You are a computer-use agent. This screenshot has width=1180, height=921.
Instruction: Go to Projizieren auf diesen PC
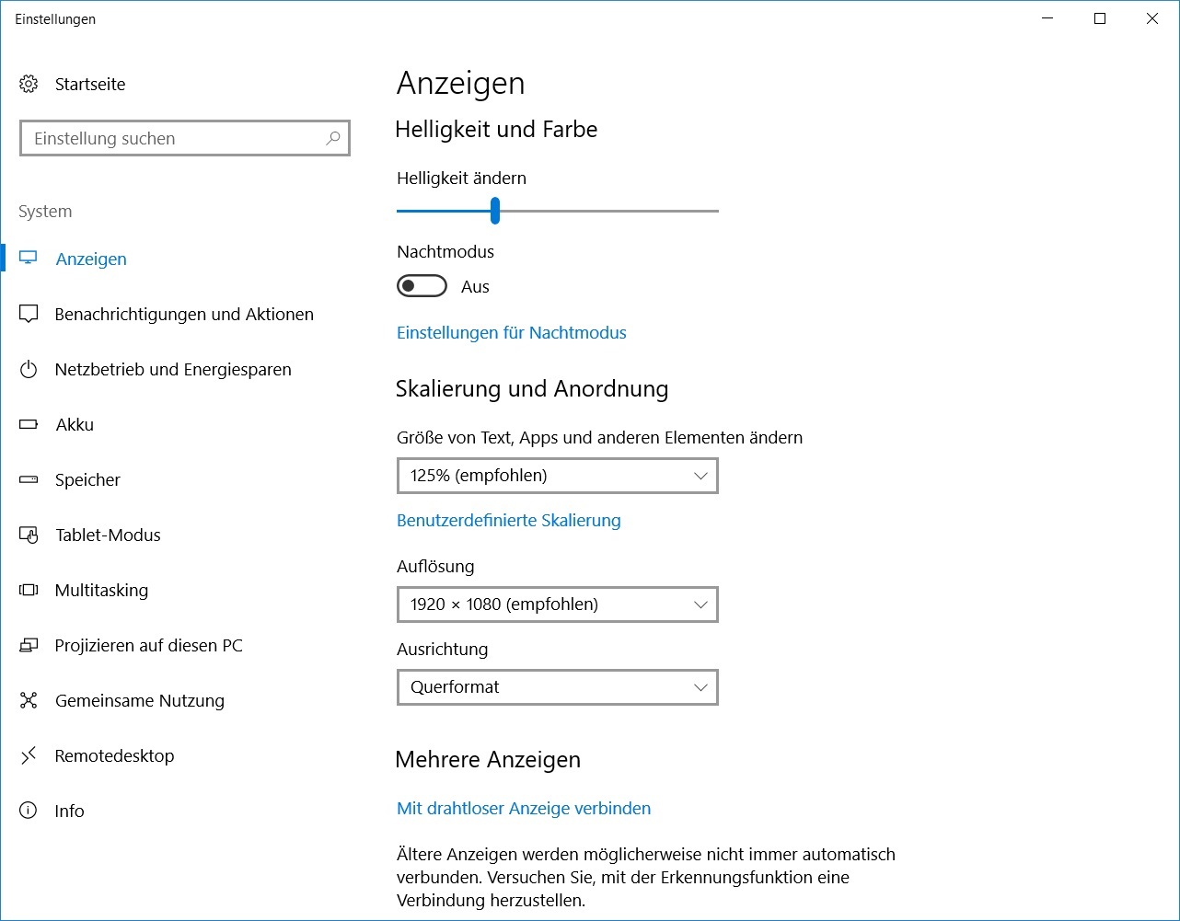click(x=148, y=646)
